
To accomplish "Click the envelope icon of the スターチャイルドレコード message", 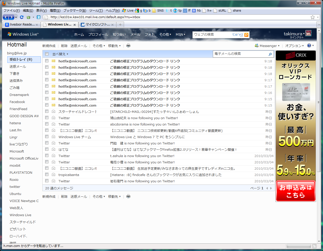I will [53, 111].
